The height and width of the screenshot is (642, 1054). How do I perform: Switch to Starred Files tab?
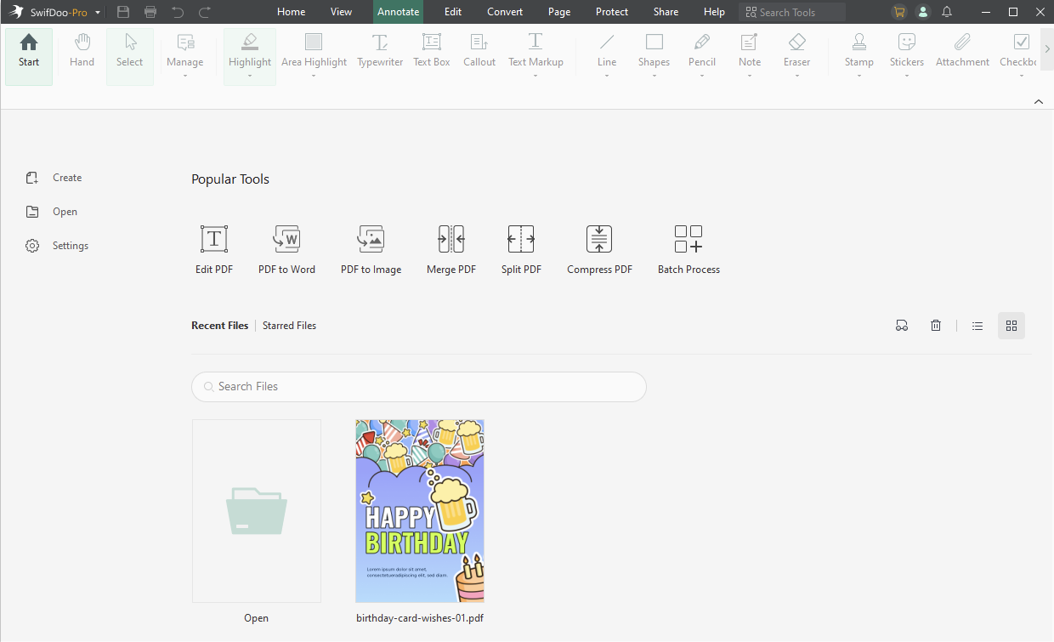(289, 326)
